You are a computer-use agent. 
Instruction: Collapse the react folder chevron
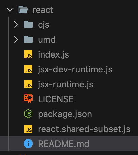tap(10, 10)
